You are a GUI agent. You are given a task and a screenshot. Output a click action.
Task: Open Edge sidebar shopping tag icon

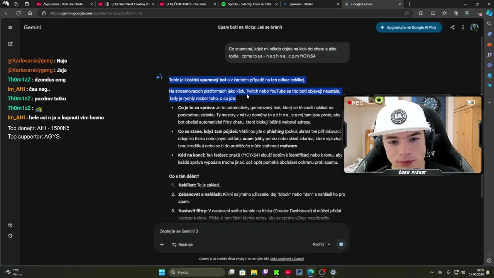coord(489,34)
